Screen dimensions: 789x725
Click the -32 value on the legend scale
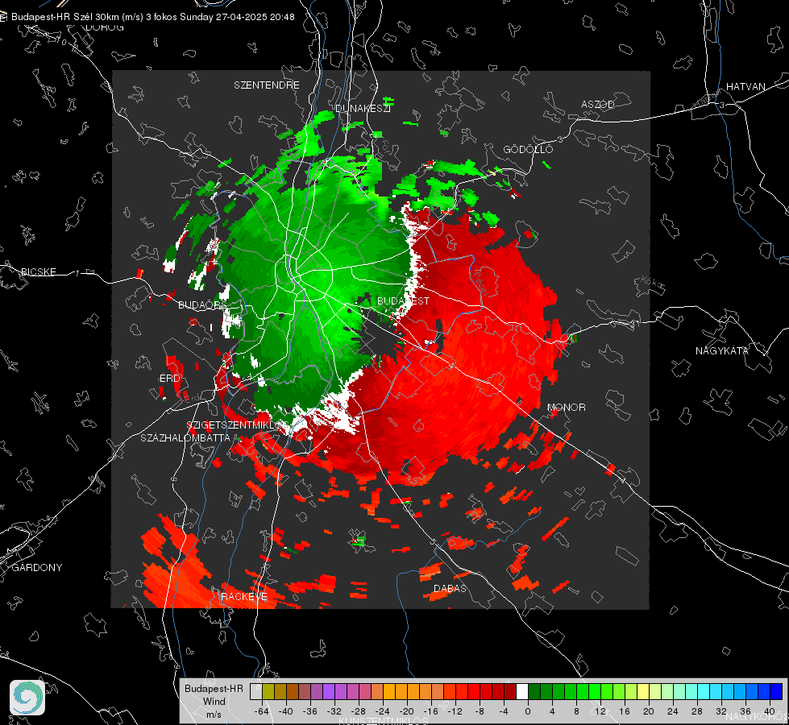pyautogui.click(x=334, y=711)
